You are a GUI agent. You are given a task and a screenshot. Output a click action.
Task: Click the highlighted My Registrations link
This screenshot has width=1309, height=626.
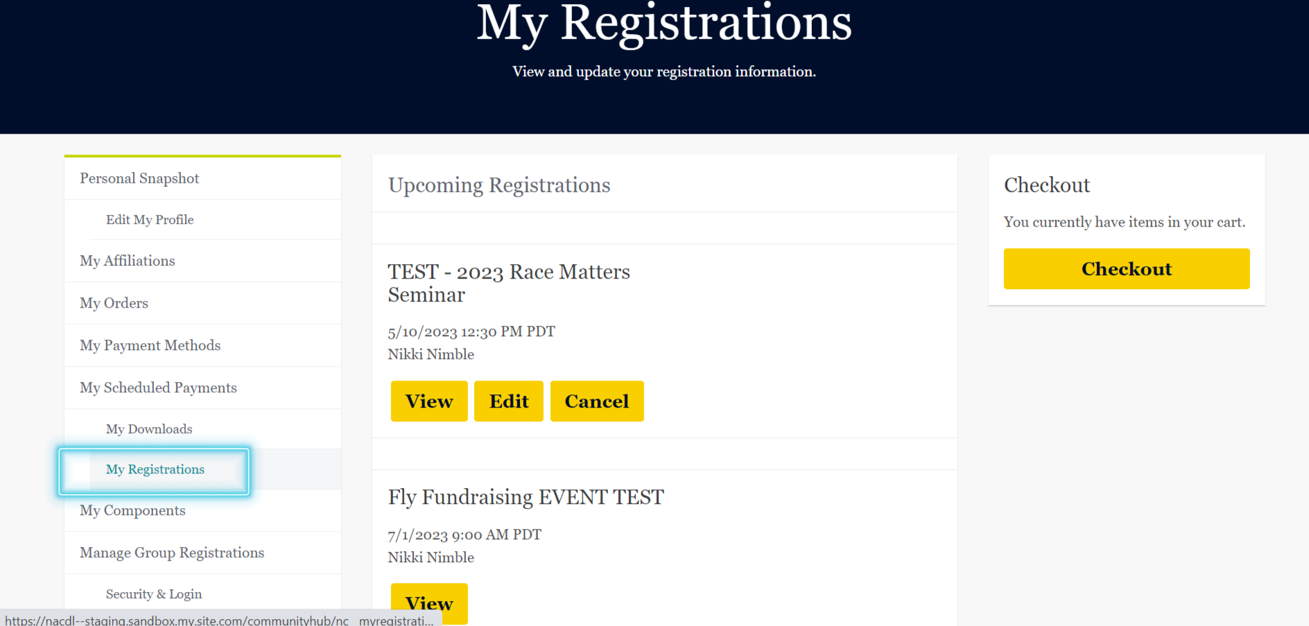tap(155, 469)
